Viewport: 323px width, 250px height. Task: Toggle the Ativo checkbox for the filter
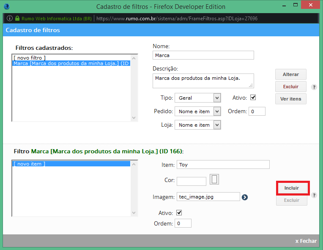tap(253, 97)
